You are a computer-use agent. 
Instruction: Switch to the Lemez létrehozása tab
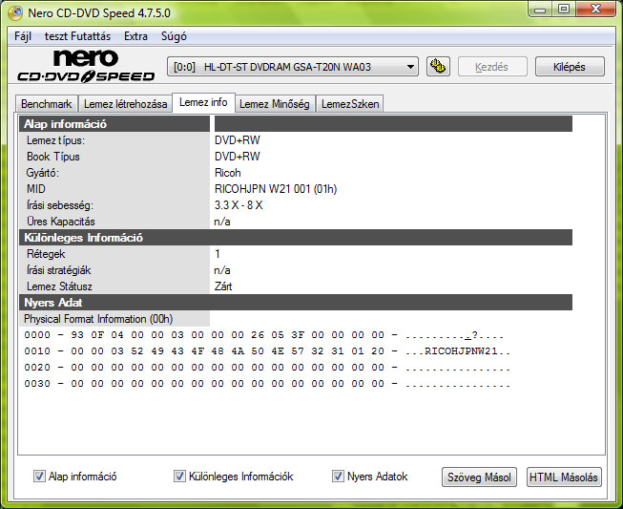pos(125,104)
